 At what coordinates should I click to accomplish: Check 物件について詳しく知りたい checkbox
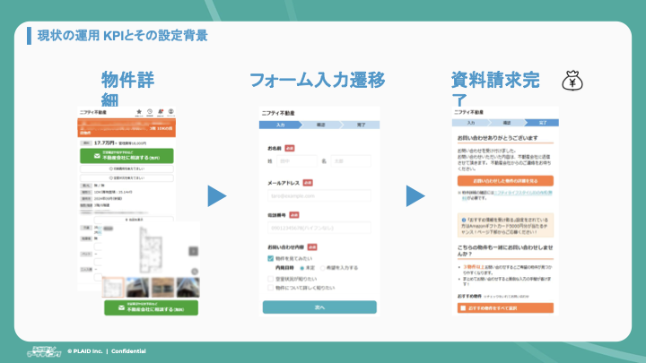click(x=271, y=288)
